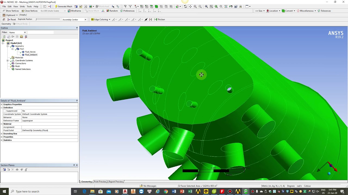The image size is (348, 195).
Task: Select Materials in the Outline tree
Action: click(19, 57)
